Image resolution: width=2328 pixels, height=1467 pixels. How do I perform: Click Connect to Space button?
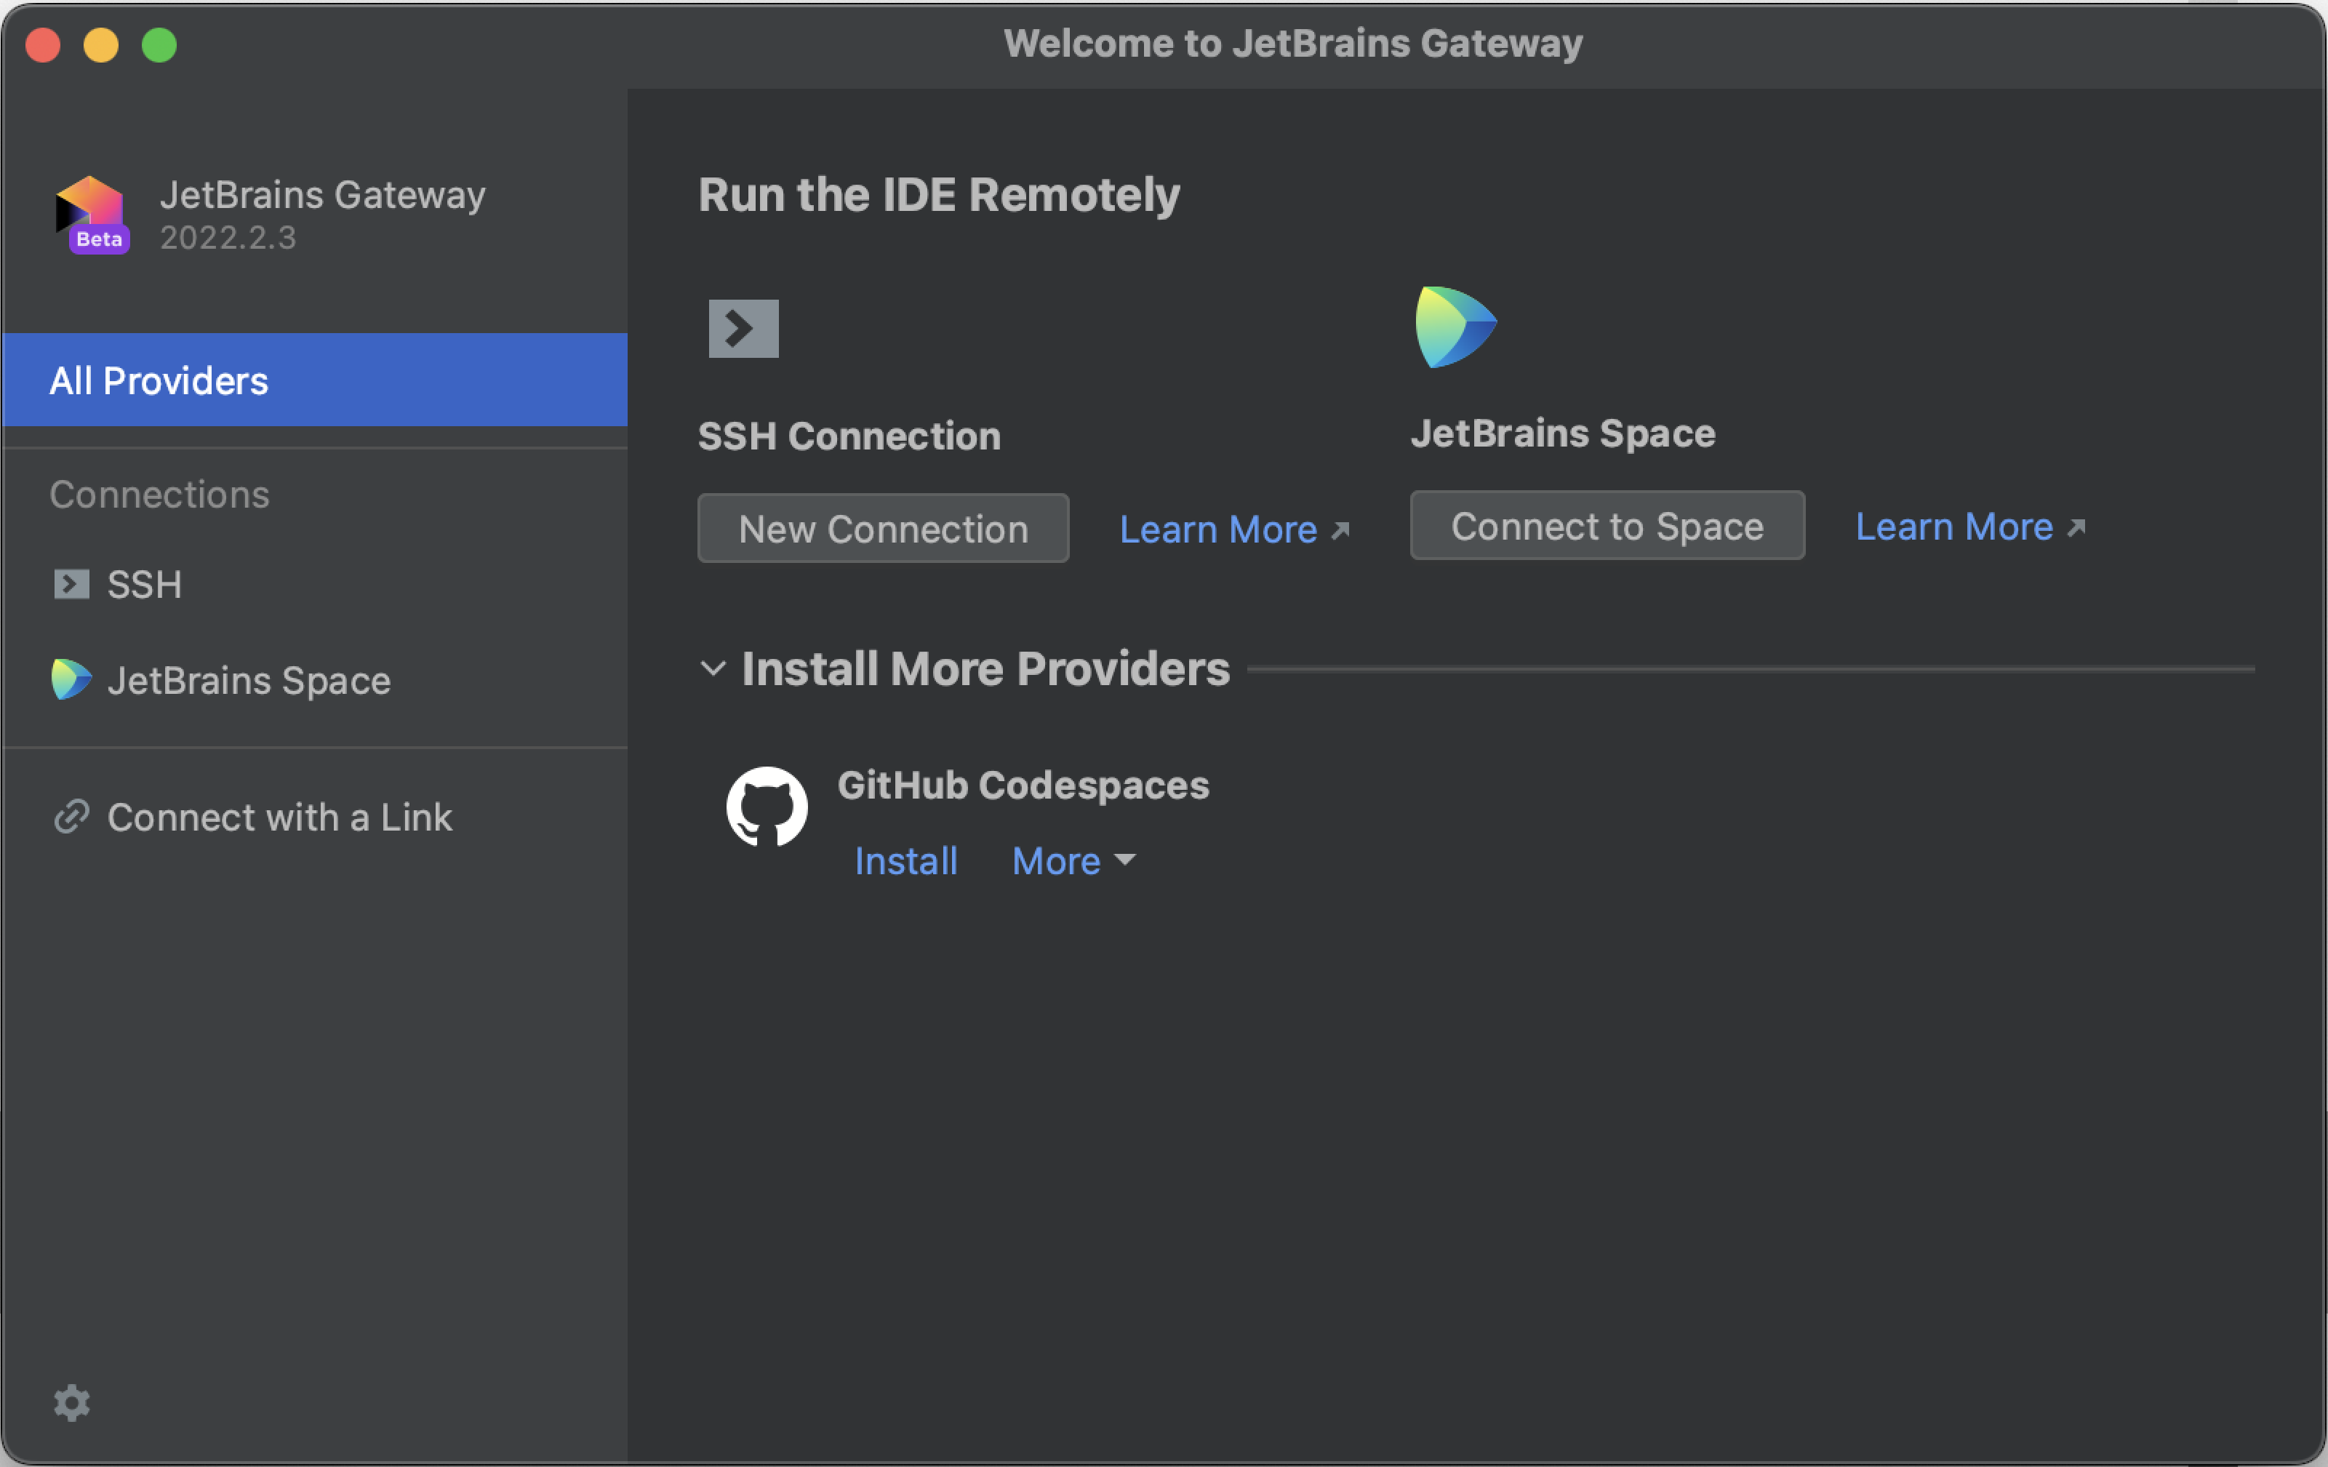1607,525
